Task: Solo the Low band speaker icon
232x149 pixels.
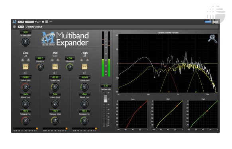Action: coord(26,73)
